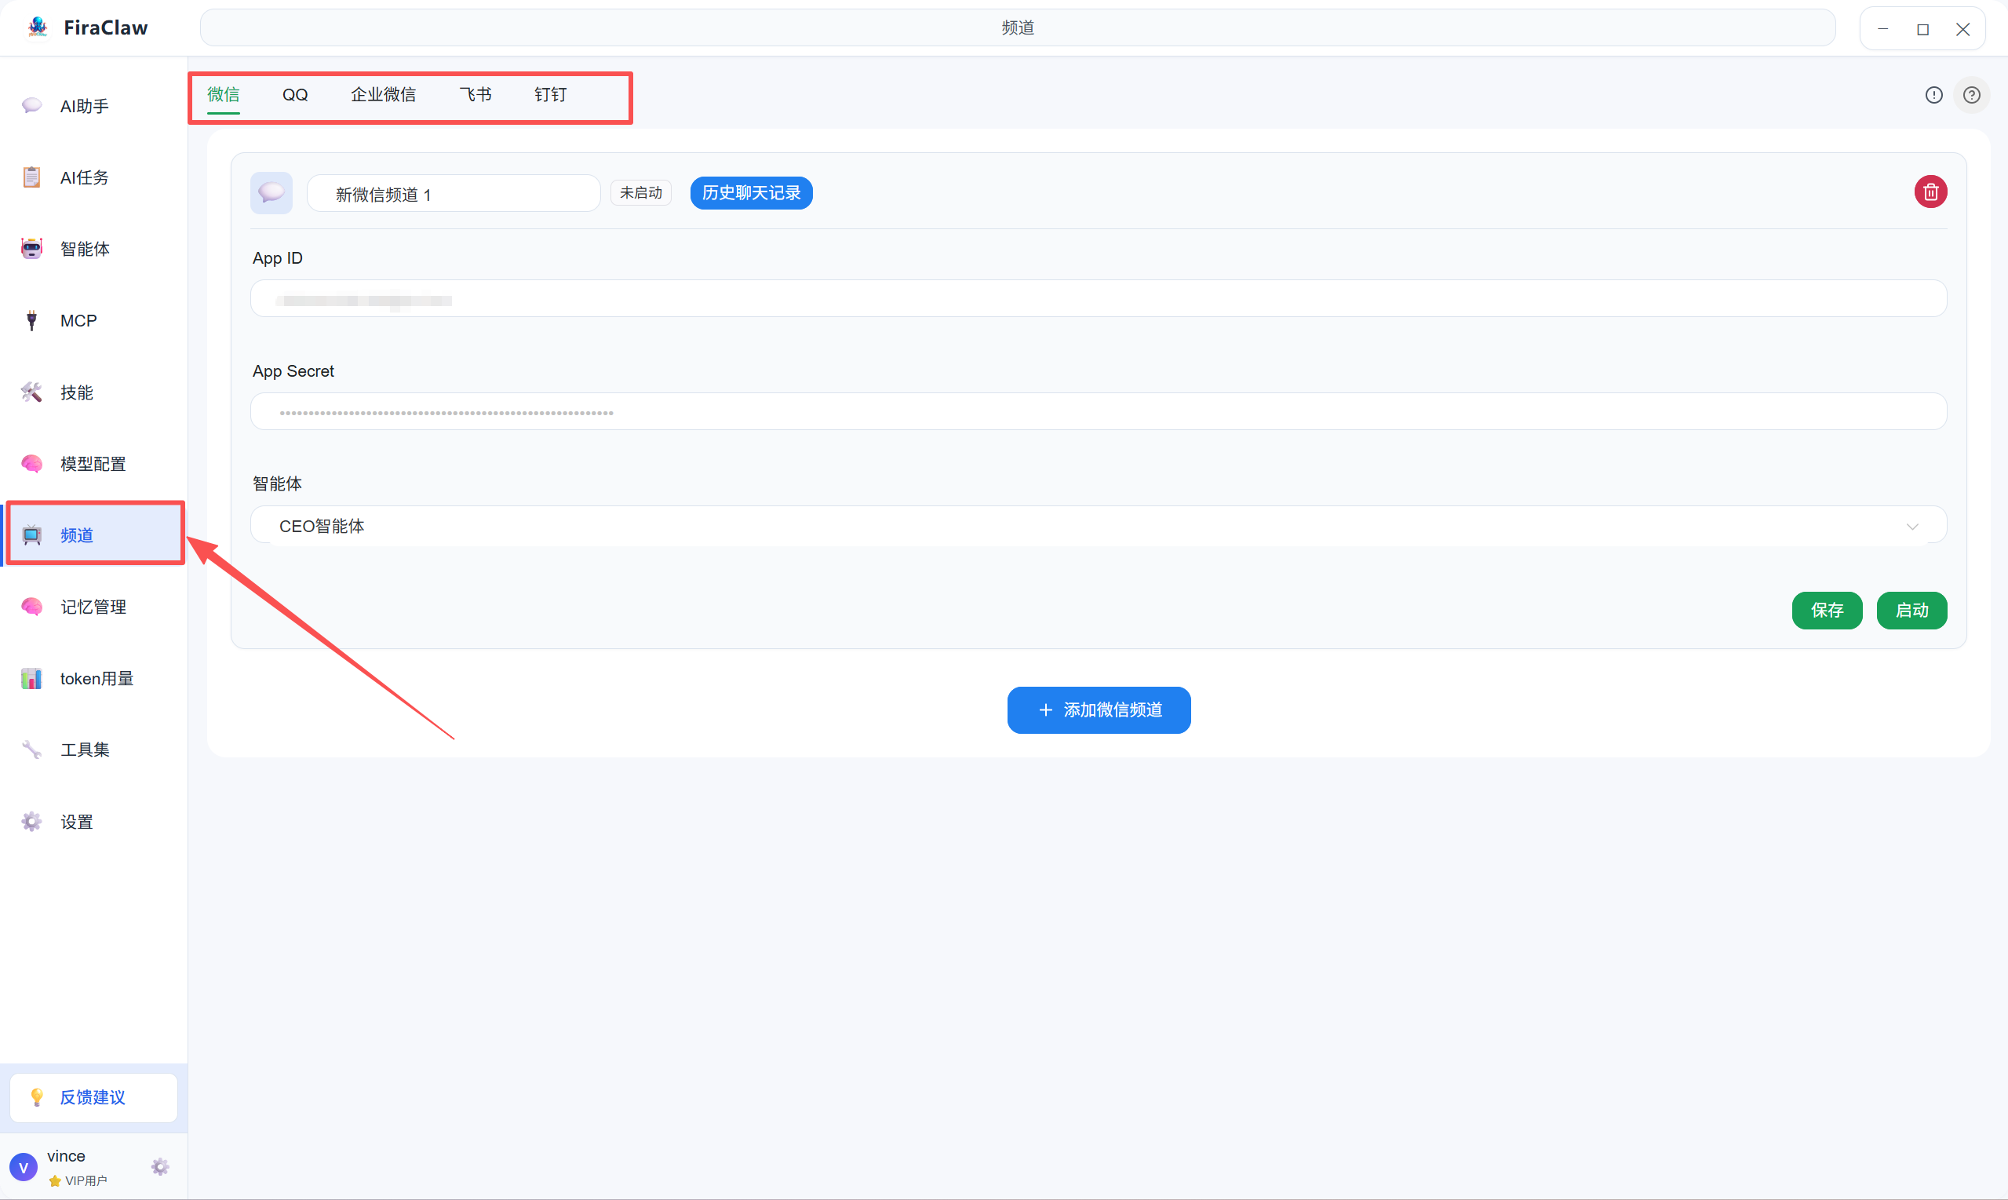Open the token用量 bar chart icon
Image resolution: width=2008 pixels, height=1200 pixels.
(31, 678)
